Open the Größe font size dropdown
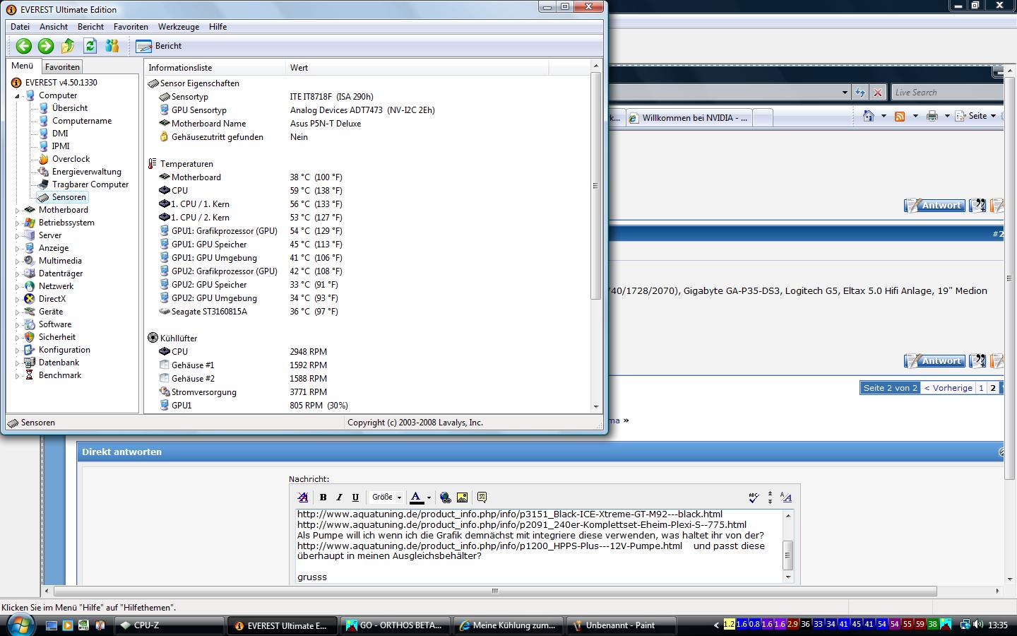 pos(386,497)
